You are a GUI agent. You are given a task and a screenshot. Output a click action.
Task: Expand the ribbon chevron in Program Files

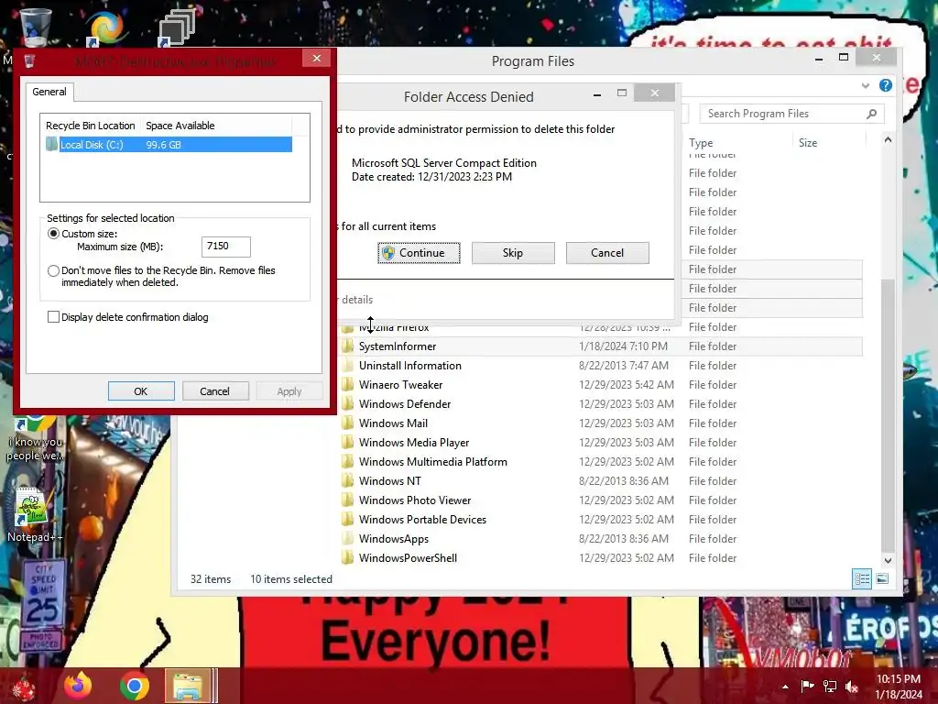865,85
